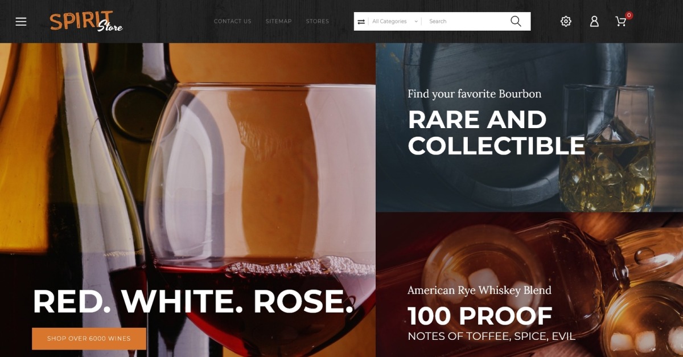Open the 100 Proof banner heading
The image size is (683, 357).
click(480, 315)
